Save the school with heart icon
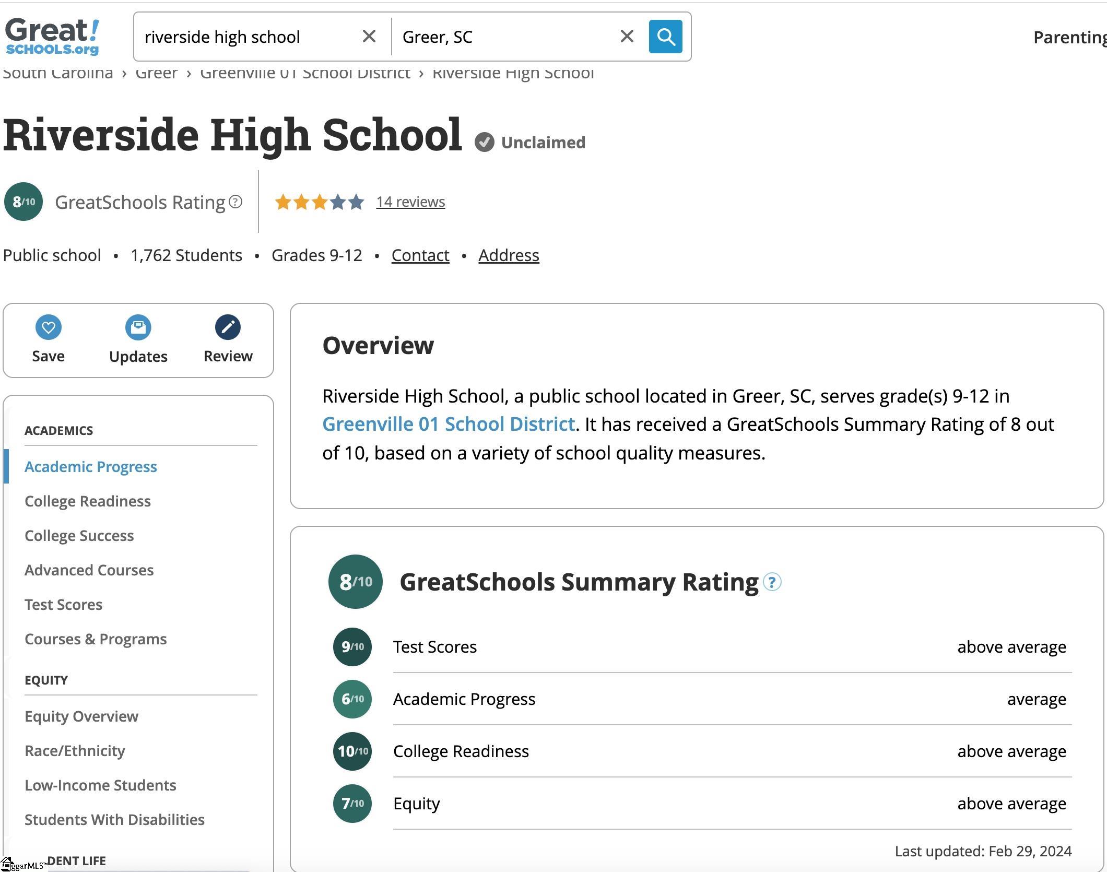Image resolution: width=1107 pixels, height=872 pixels. point(49,327)
